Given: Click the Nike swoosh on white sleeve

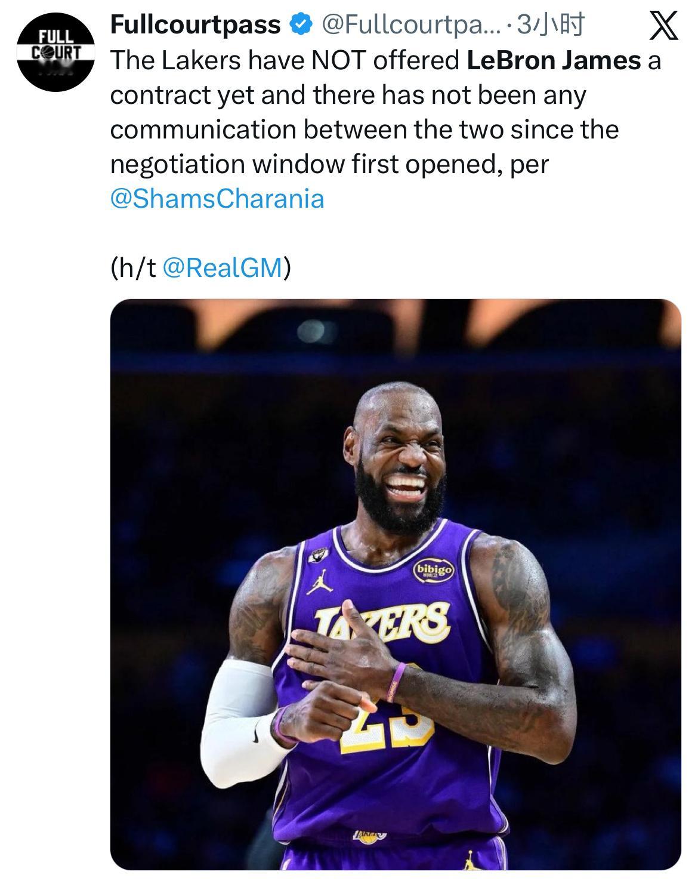Looking at the screenshot, I should pyautogui.click(x=257, y=732).
